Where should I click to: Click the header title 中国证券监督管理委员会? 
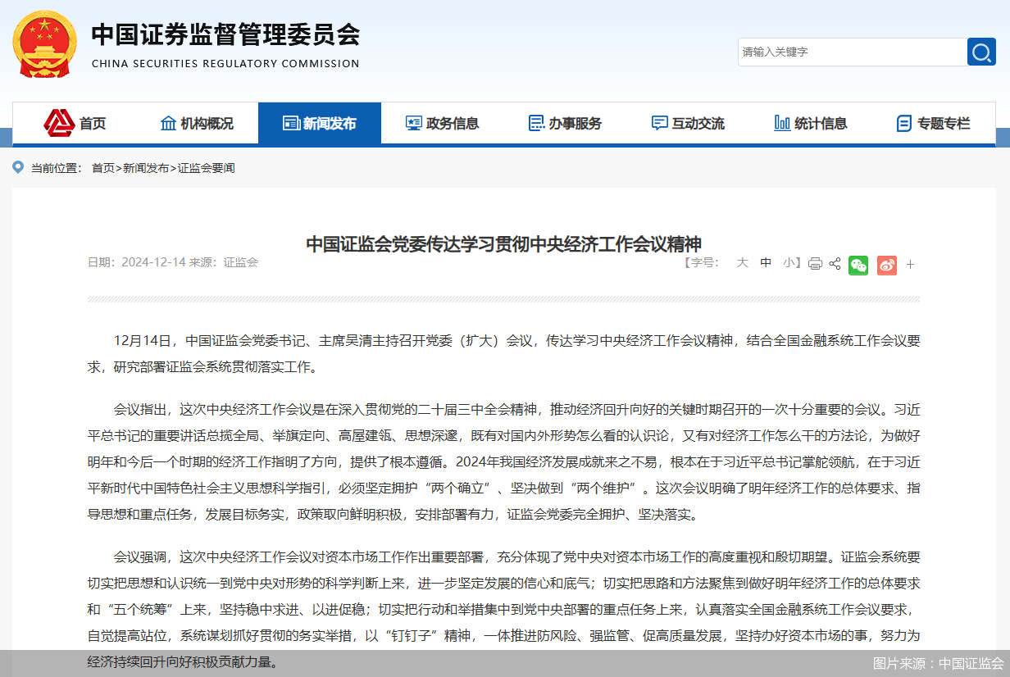click(x=225, y=34)
